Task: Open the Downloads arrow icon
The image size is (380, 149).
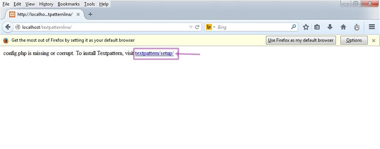Action: (x=330, y=27)
